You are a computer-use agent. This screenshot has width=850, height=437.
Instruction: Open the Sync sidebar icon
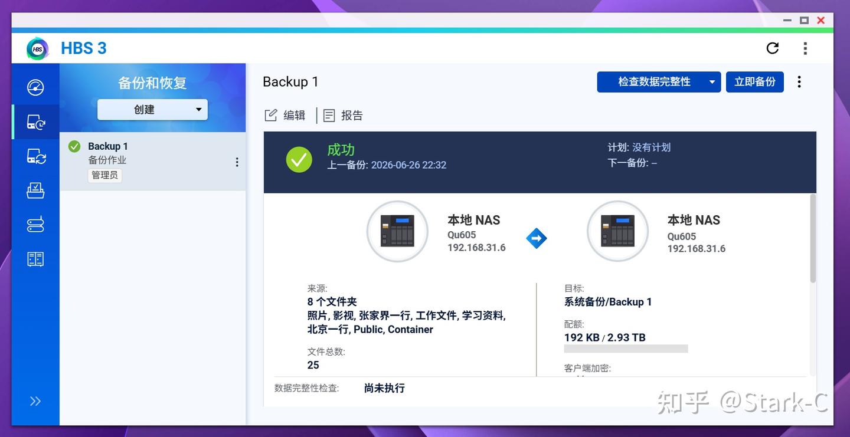click(x=35, y=156)
